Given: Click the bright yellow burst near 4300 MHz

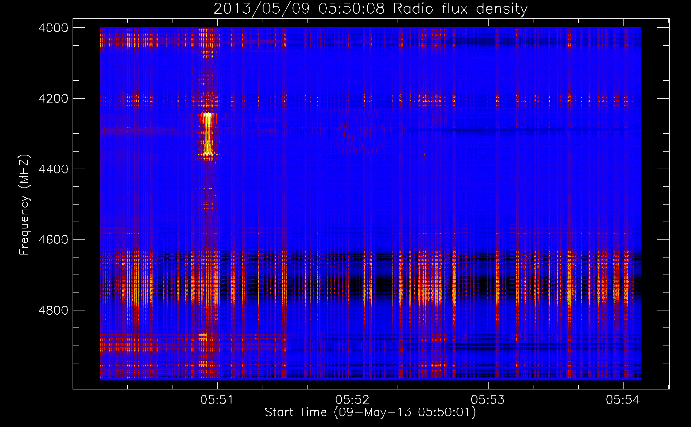Looking at the screenshot, I should pyautogui.click(x=208, y=135).
